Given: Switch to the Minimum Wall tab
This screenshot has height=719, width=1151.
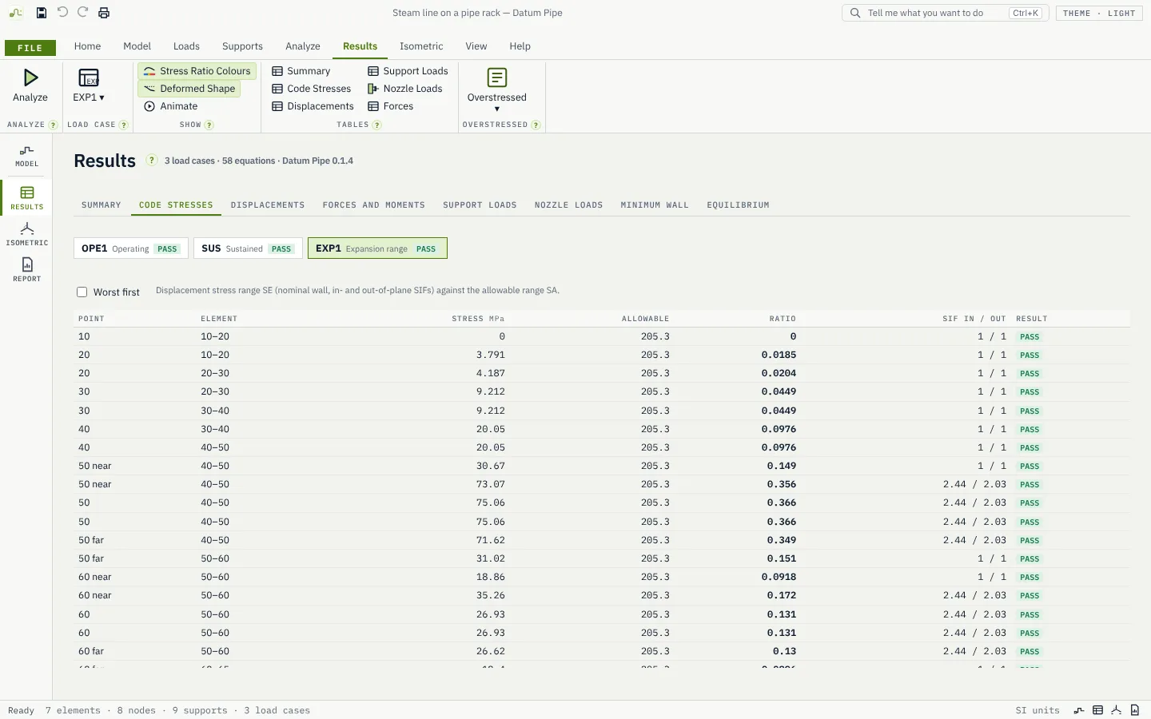Looking at the screenshot, I should pos(655,205).
